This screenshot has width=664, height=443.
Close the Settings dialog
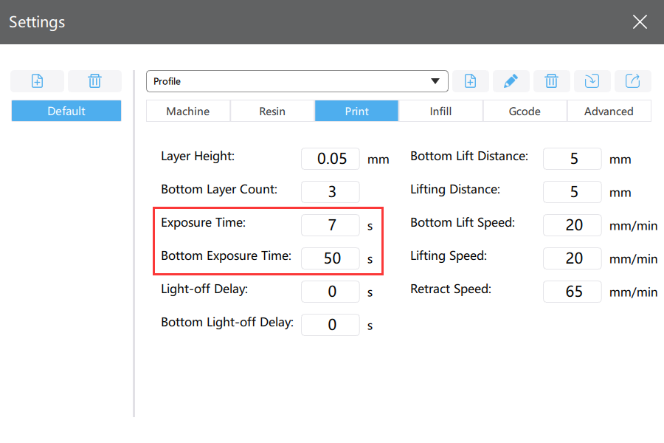640,21
